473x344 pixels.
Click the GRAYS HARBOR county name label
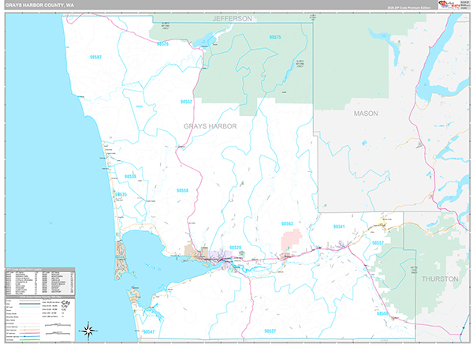210,126
